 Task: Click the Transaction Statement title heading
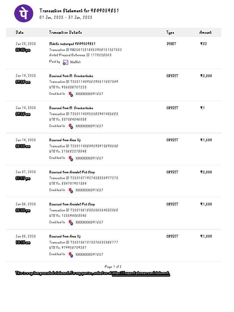(79, 11)
